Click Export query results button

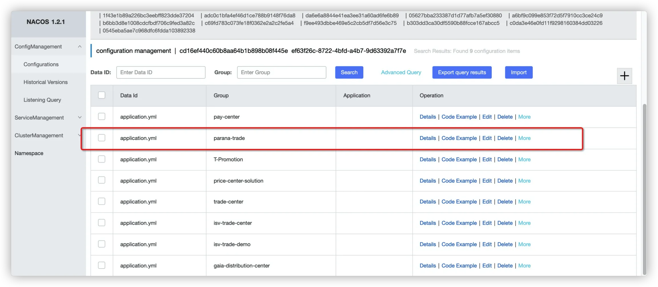pyautogui.click(x=462, y=72)
